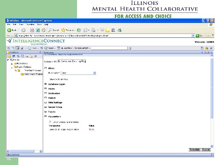This screenshot has width=220, height=165.
Task: Open the New dropdown in the InfoView toolbar
Action: [34, 48]
